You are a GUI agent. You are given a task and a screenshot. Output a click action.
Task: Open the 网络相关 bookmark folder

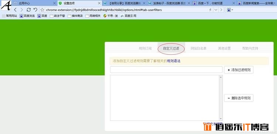(93, 16)
